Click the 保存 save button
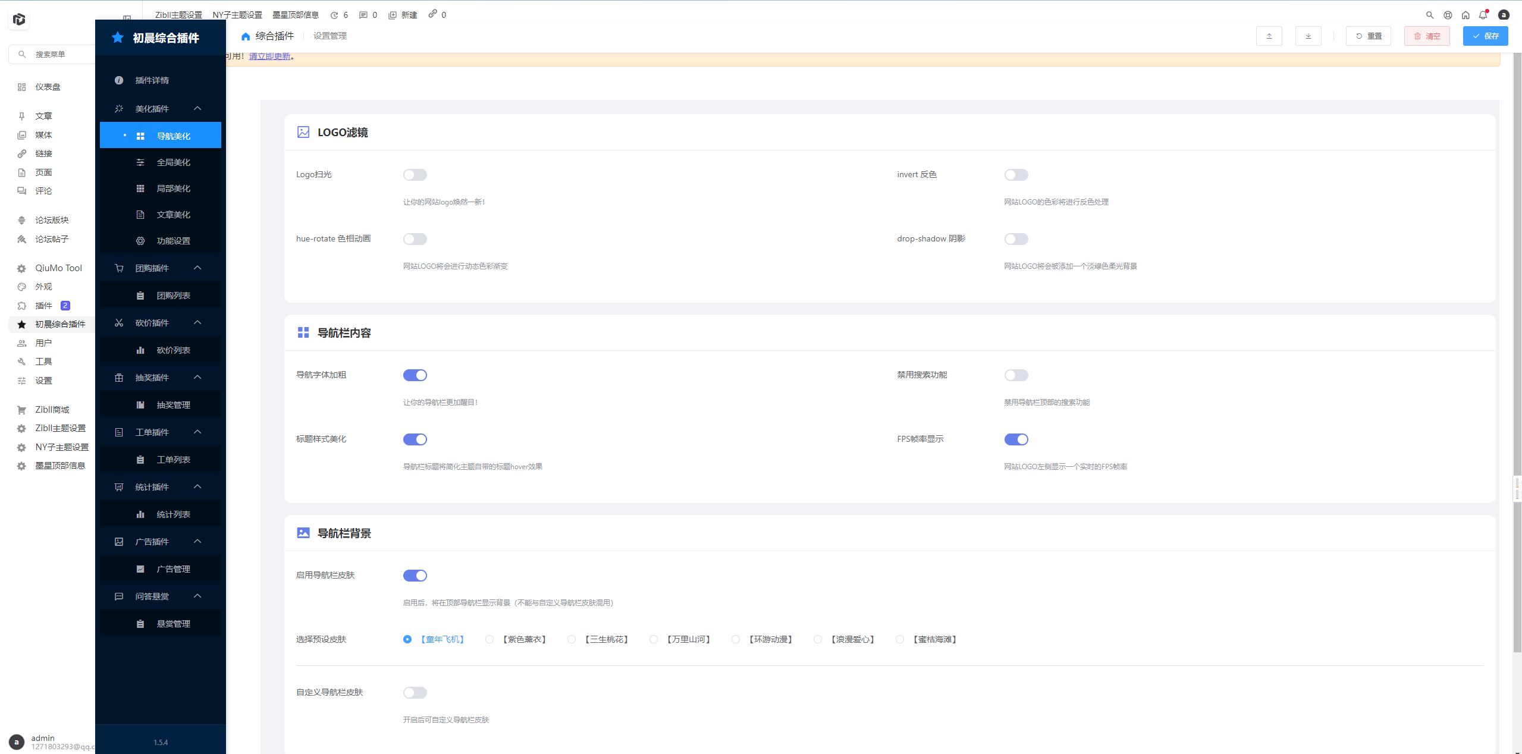The height and width of the screenshot is (754, 1522). click(1485, 36)
